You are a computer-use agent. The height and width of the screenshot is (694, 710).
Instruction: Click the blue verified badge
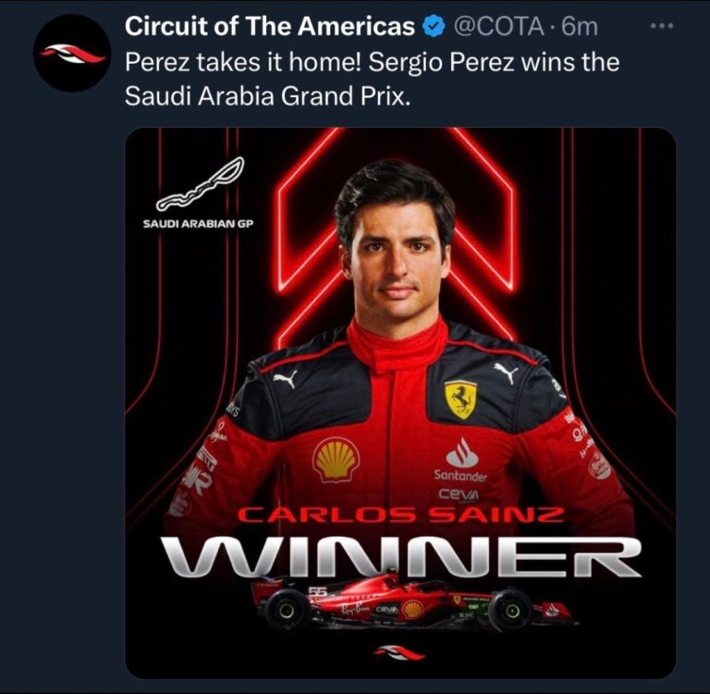(435, 28)
